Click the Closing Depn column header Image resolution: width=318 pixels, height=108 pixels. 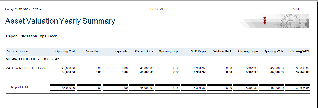click(x=248, y=51)
